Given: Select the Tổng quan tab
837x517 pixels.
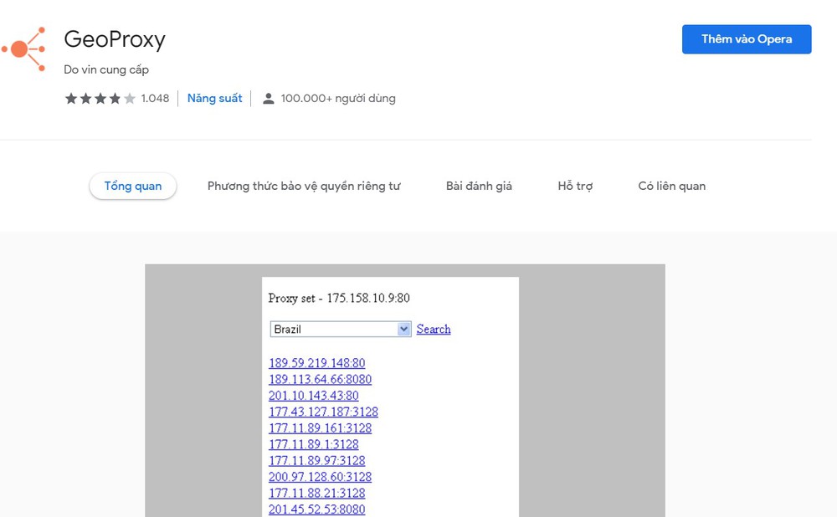Looking at the screenshot, I should click(x=133, y=187).
